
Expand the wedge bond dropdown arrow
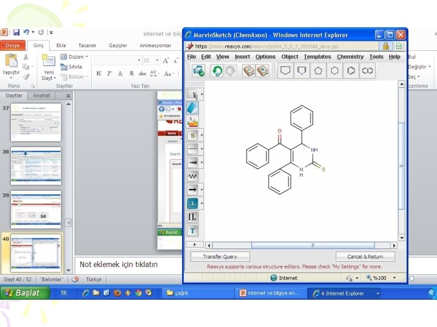coord(202,162)
